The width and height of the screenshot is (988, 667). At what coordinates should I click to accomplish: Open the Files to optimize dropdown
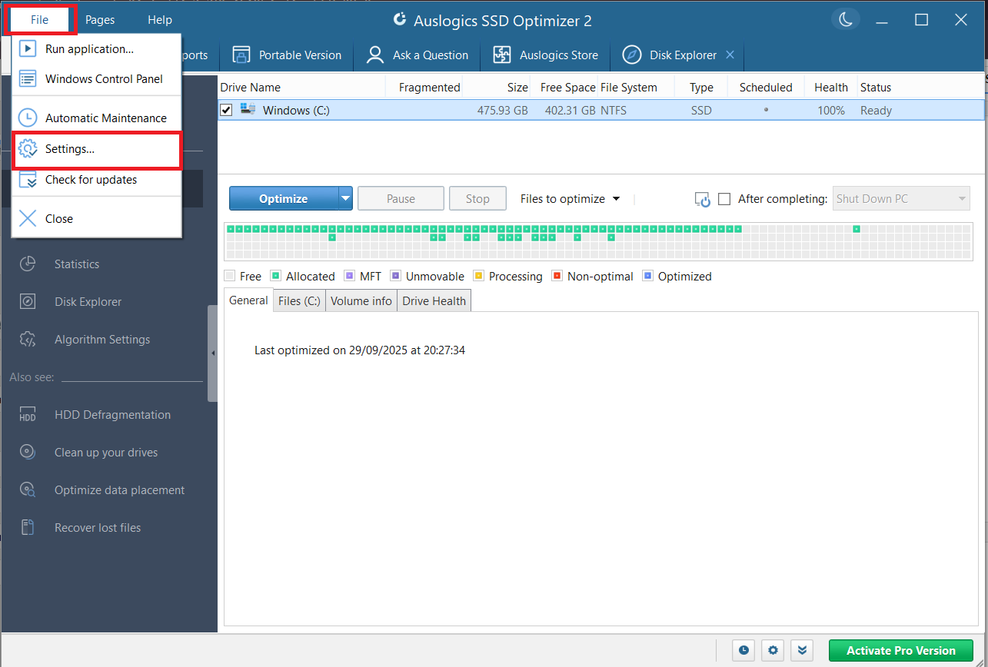tap(570, 199)
